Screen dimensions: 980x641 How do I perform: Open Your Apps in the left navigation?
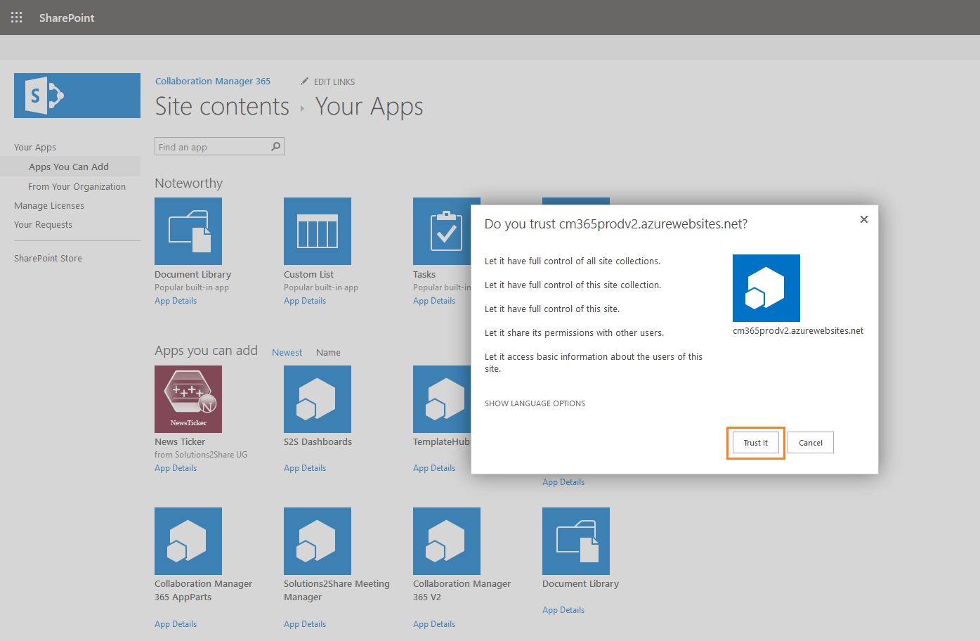(x=35, y=148)
